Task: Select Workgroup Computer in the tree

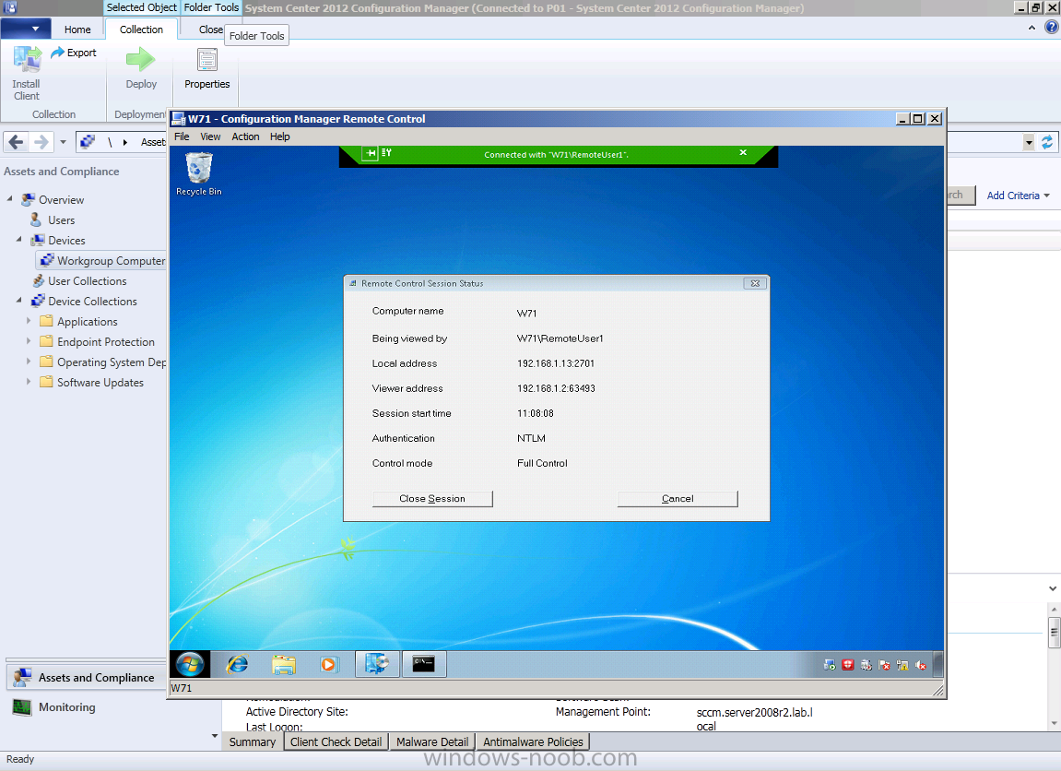Action: coord(101,261)
